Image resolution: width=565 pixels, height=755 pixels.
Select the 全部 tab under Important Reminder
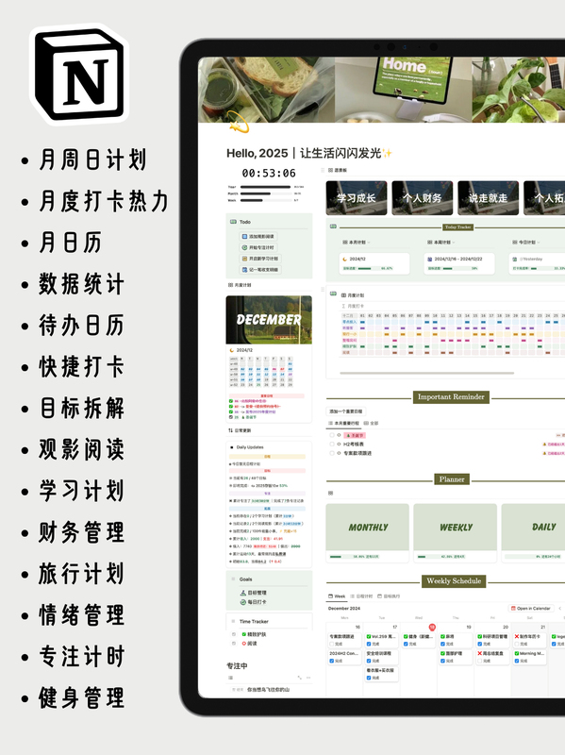point(371,423)
